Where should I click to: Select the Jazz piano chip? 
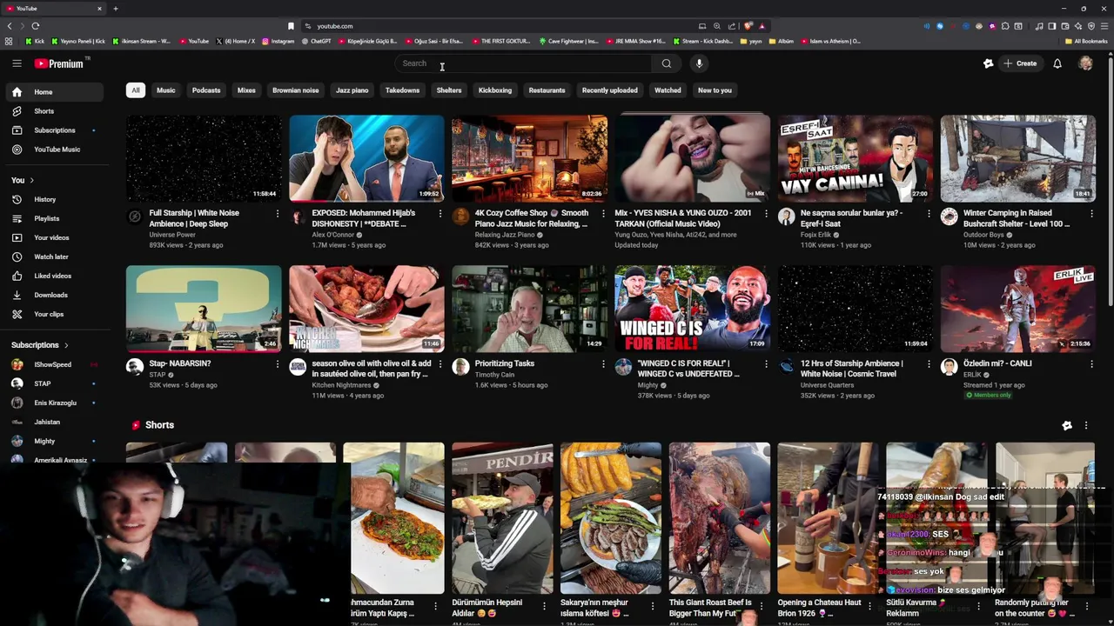click(x=352, y=90)
